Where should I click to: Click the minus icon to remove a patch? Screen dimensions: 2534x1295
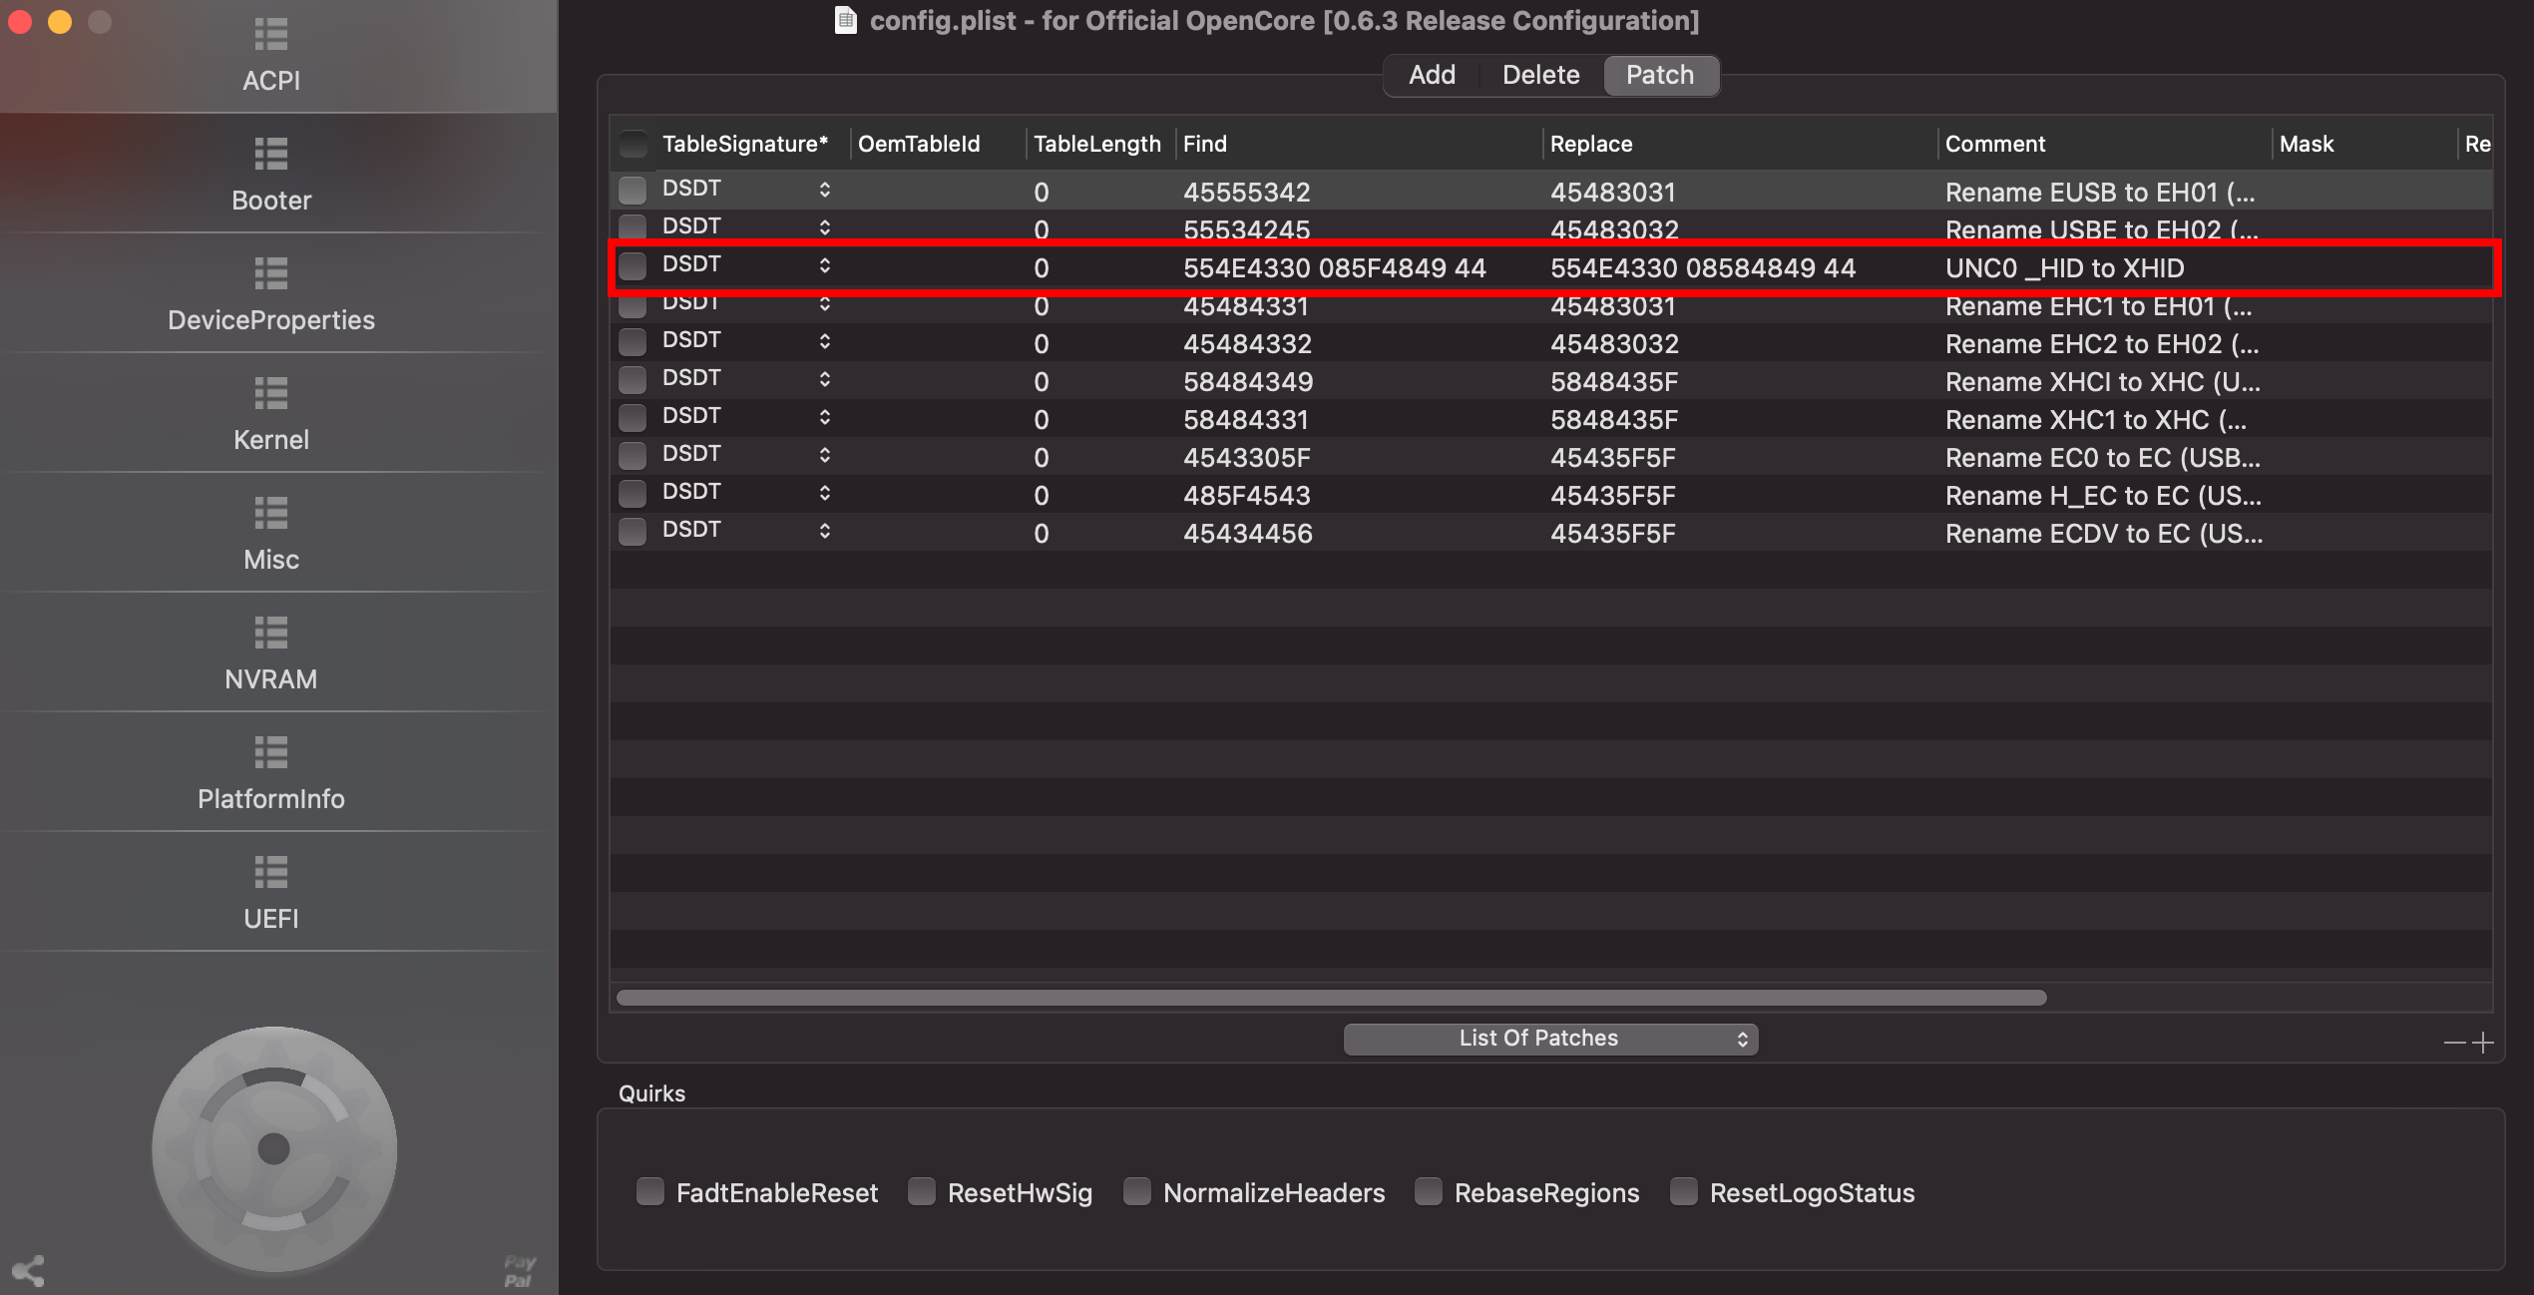(x=2454, y=1043)
